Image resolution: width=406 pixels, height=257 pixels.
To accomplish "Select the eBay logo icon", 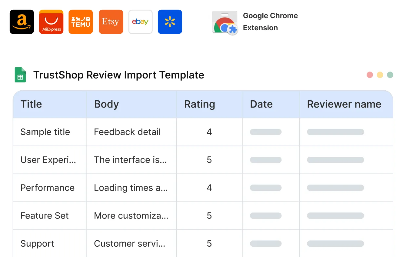I will point(140,22).
